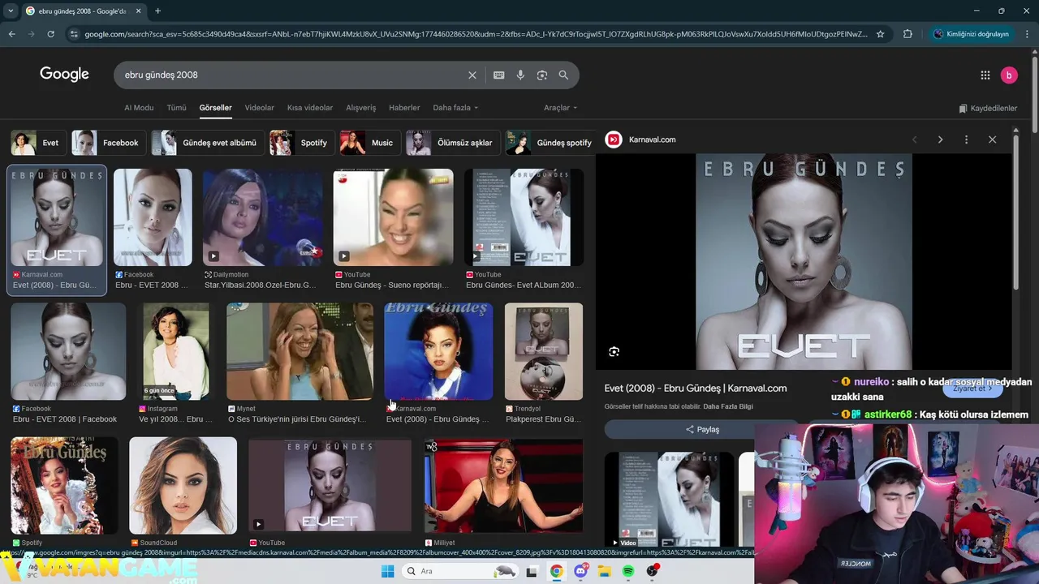Open the on-screen keyboard input tool
This screenshot has width=1039, height=584.
tap(499, 75)
